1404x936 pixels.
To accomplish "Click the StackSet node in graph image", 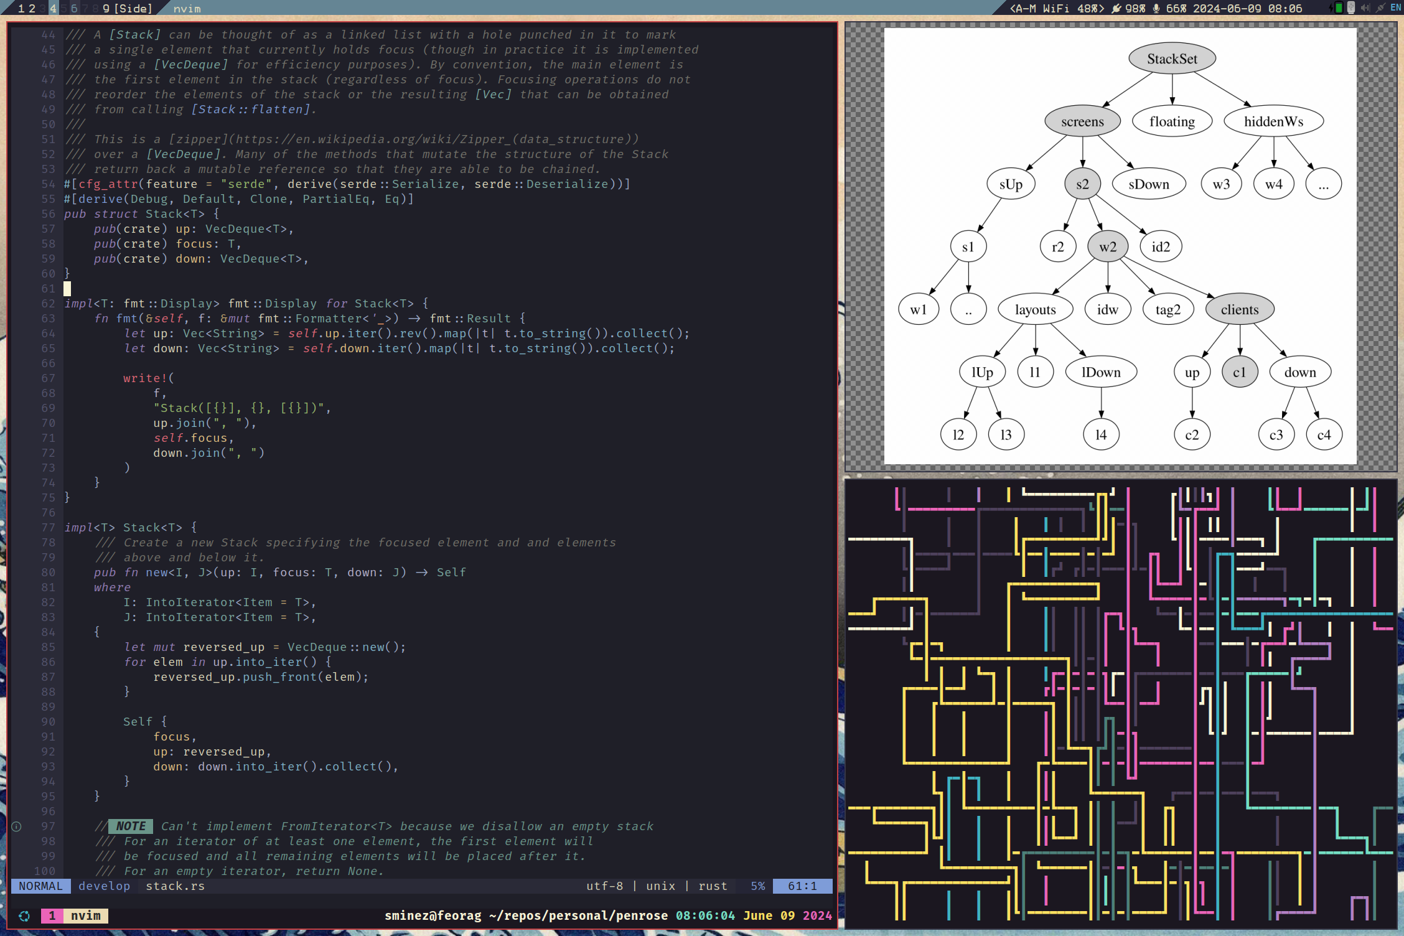I will pos(1172,59).
